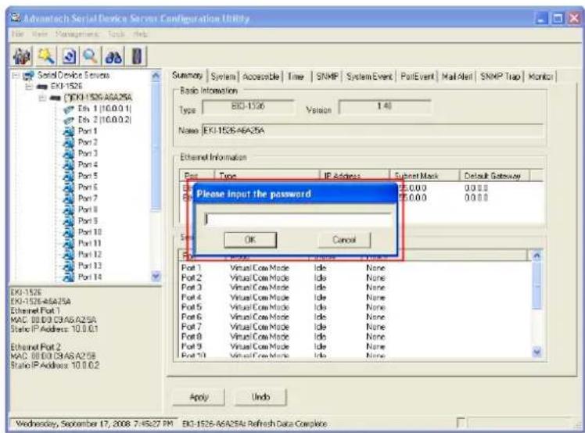Viewport: 585px width, 433px height.
Task: Click the Apply button
Action: tap(199, 397)
